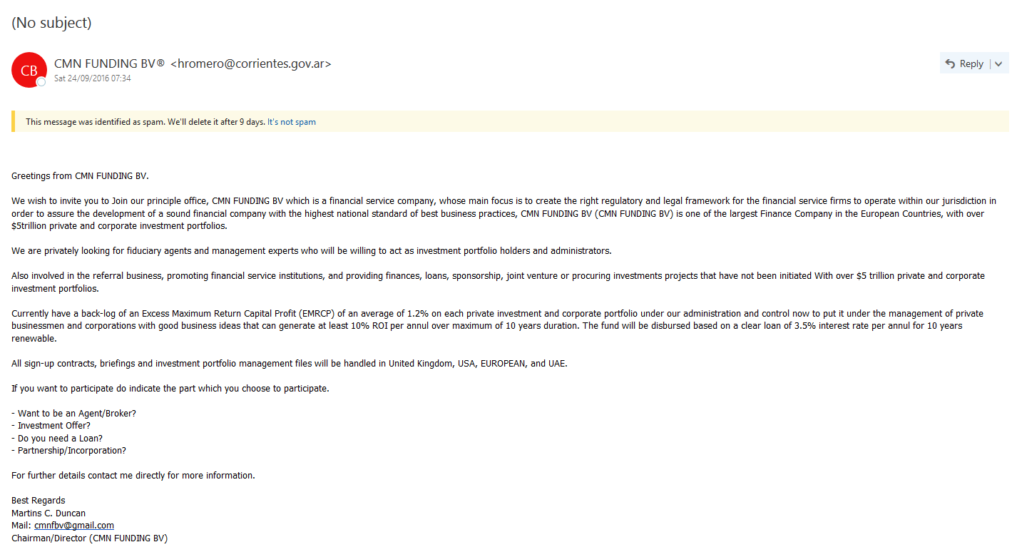Reply to this message

click(964, 63)
